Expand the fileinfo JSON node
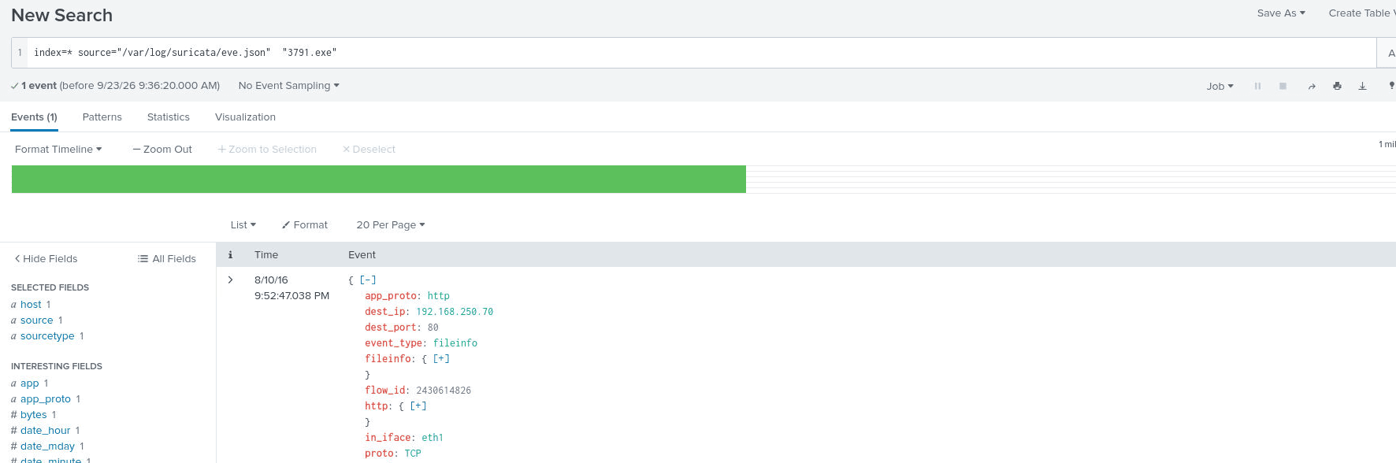The height and width of the screenshot is (463, 1396). click(441, 358)
